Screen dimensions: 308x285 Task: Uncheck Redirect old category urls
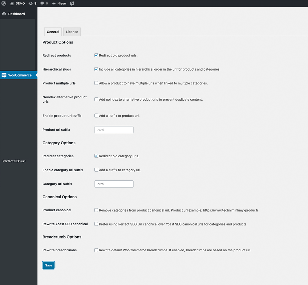click(x=96, y=156)
